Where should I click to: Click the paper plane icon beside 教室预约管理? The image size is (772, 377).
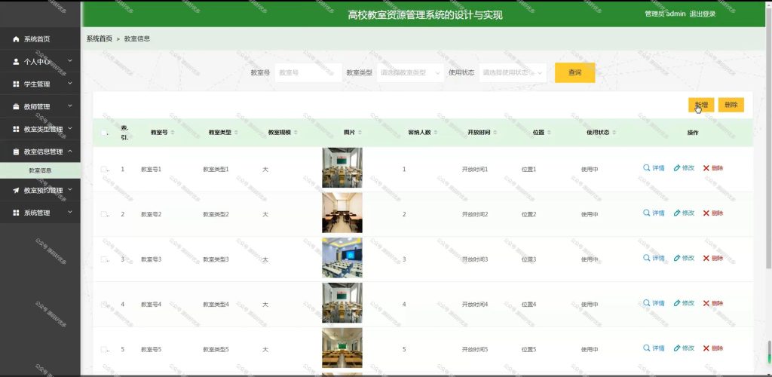click(x=17, y=191)
